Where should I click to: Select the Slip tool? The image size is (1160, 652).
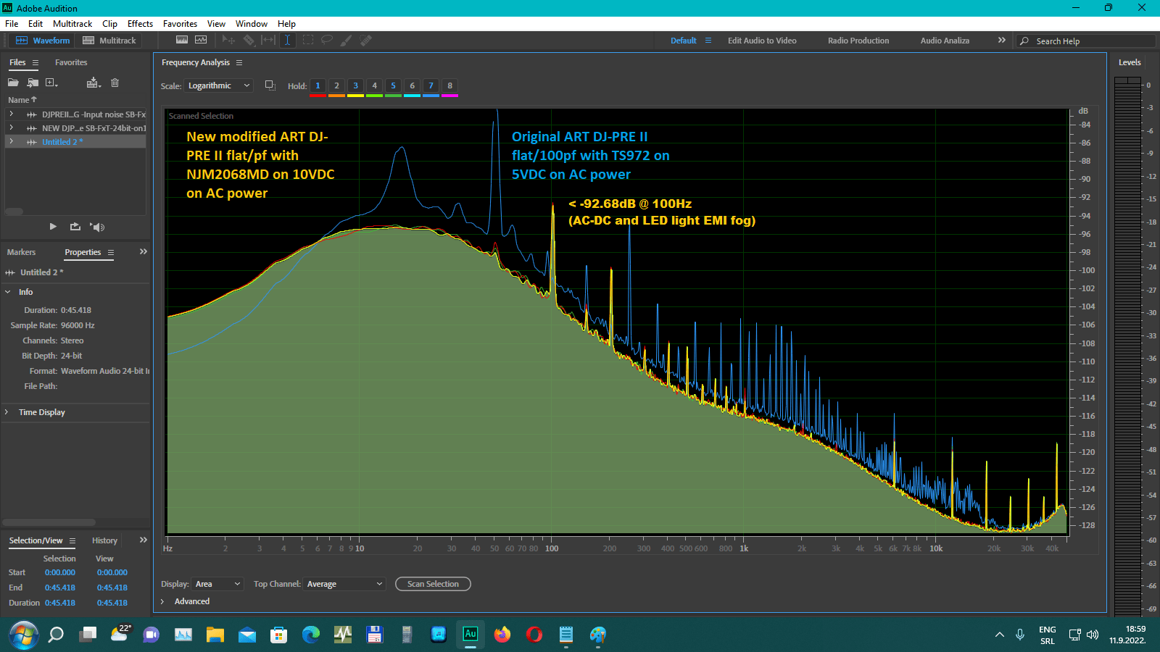point(268,40)
